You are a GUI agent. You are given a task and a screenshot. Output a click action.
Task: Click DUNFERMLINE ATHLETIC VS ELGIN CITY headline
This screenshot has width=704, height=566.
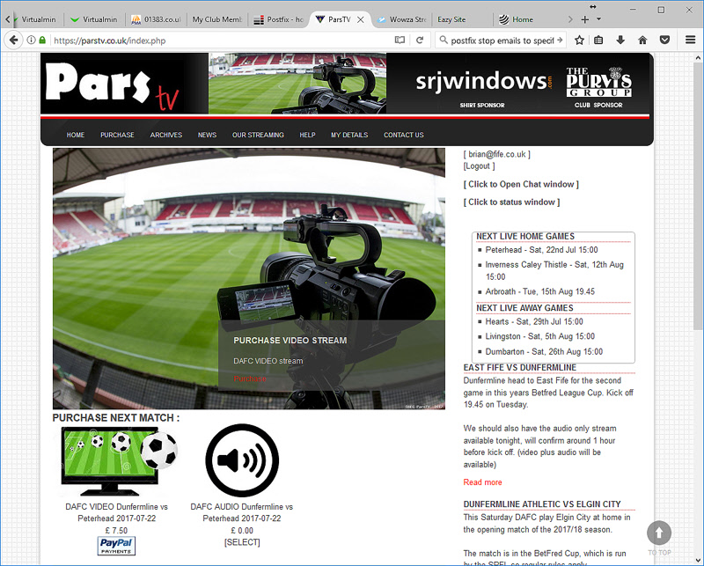click(x=542, y=504)
